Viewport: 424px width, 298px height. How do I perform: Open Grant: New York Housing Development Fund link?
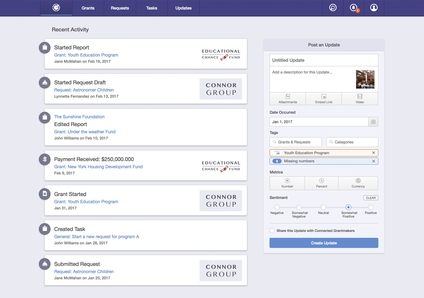coord(98,167)
